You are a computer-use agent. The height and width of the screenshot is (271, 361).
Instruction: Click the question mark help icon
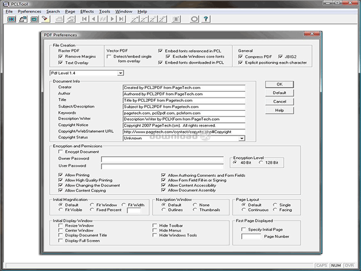[206, 19]
